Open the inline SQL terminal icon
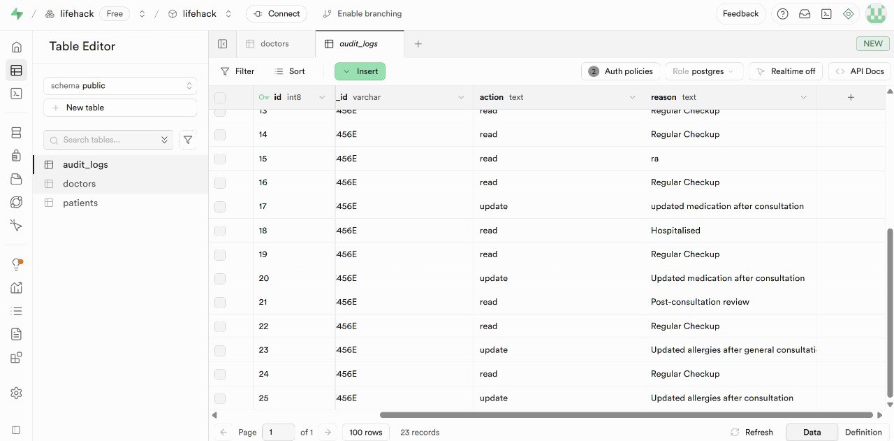Image resolution: width=894 pixels, height=441 pixels. [x=826, y=14]
